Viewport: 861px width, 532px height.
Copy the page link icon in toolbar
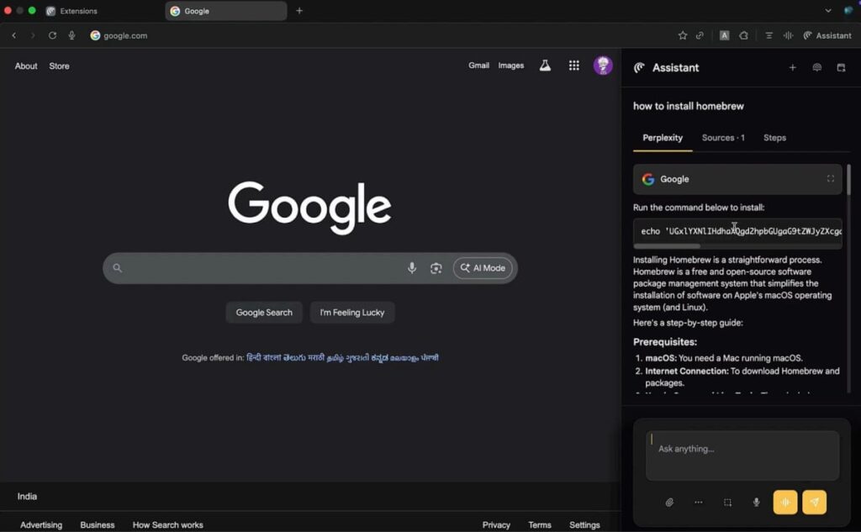pyautogui.click(x=700, y=35)
